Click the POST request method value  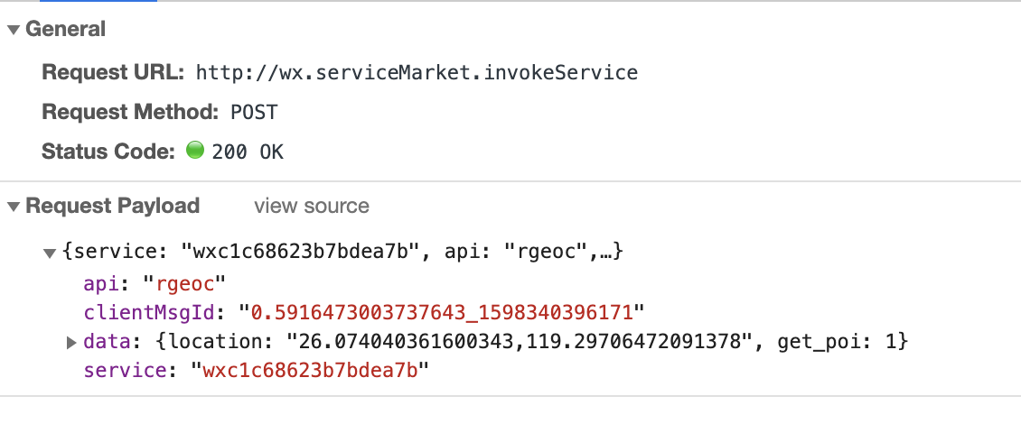[x=254, y=113]
